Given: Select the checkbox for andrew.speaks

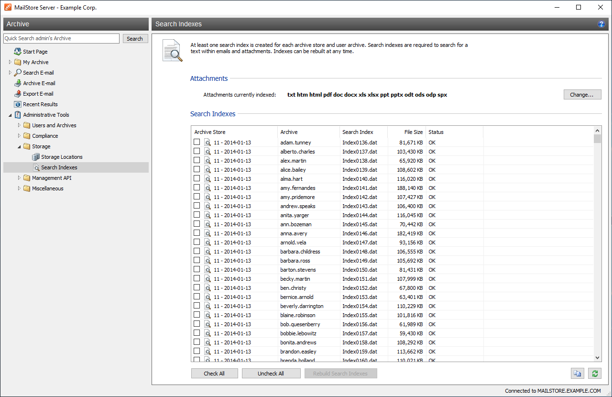Looking at the screenshot, I should tap(197, 206).
